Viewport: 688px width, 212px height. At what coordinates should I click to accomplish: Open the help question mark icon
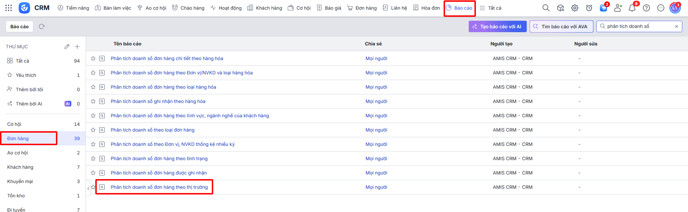coord(646,8)
